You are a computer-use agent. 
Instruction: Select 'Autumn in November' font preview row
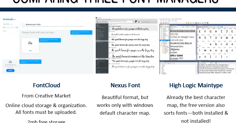133,28
